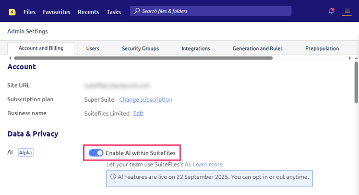This screenshot has width=359, height=195.
Task: Click the SuiteFiles lightning logo icon
Action: (x=12, y=12)
